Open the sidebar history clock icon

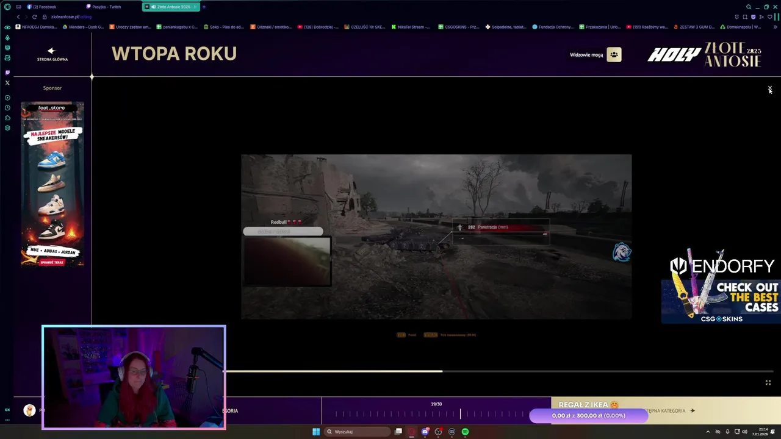point(7,108)
